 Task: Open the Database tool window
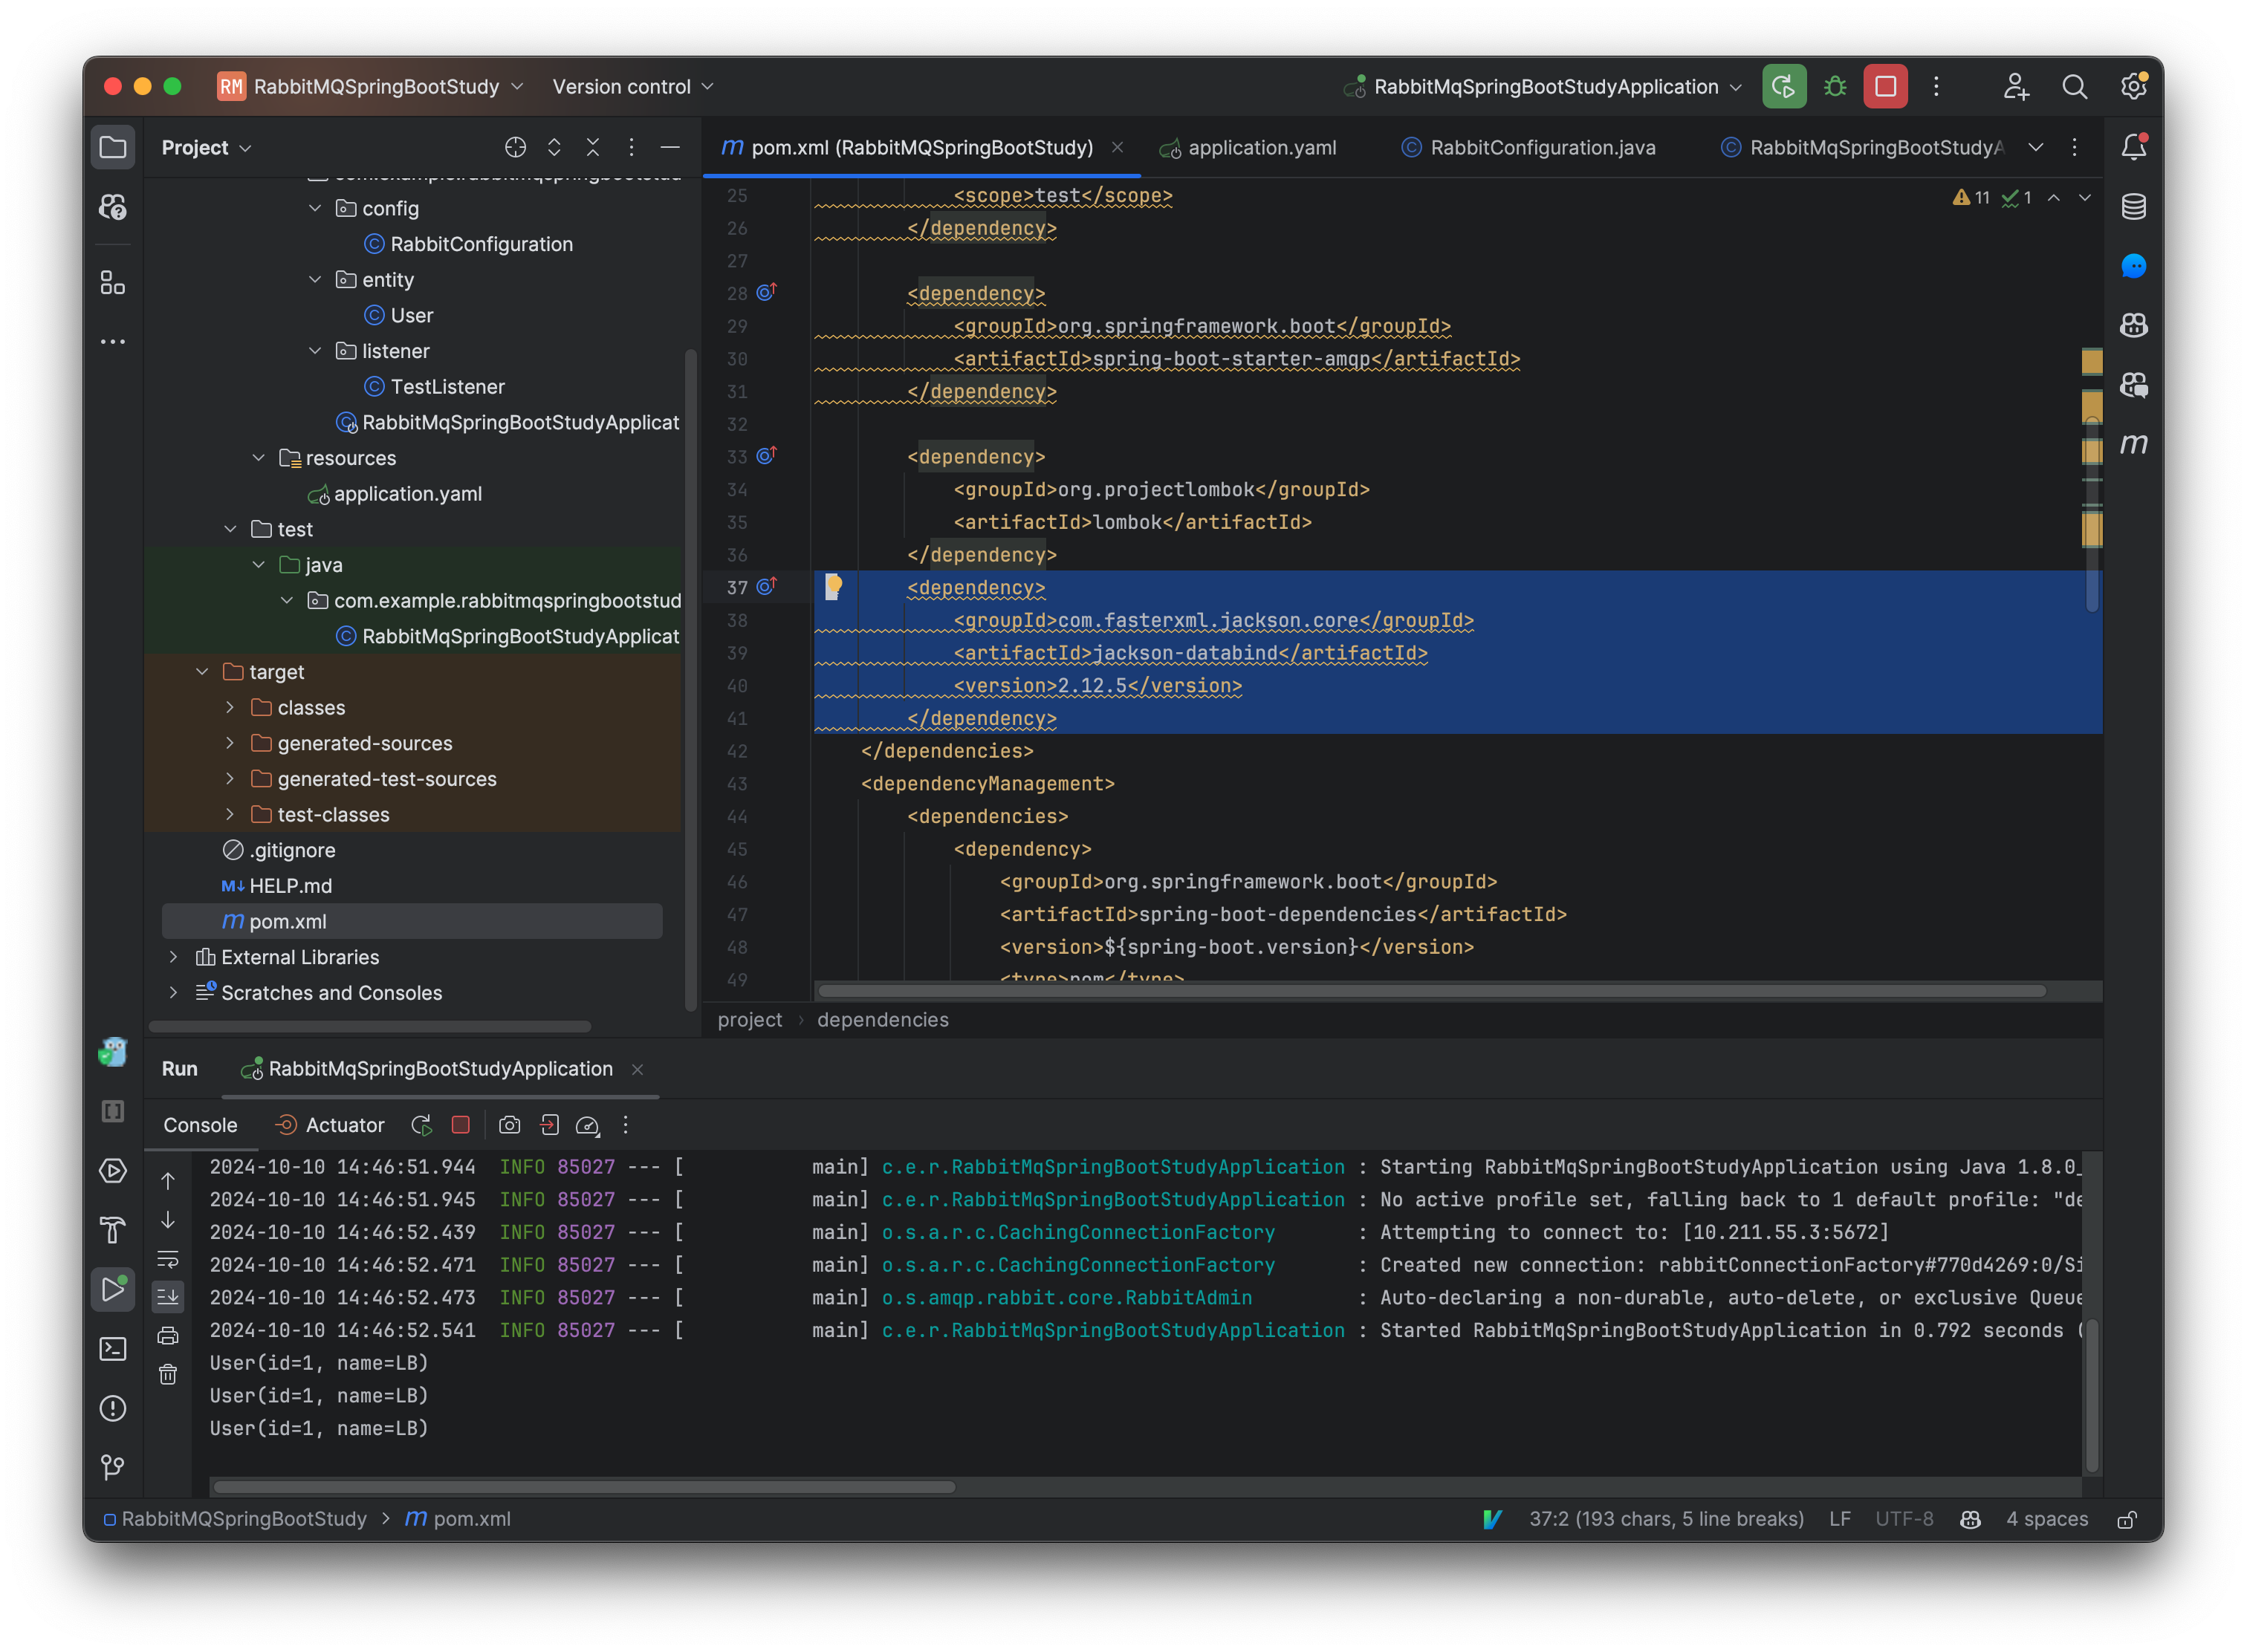pyautogui.click(x=2133, y=207)
